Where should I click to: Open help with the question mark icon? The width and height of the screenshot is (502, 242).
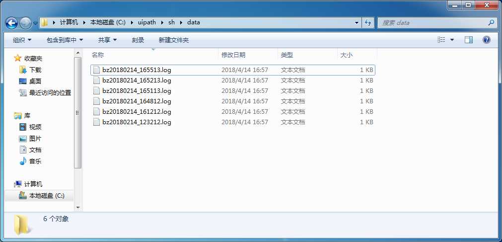pyautogui.click(x=486, y=40)
